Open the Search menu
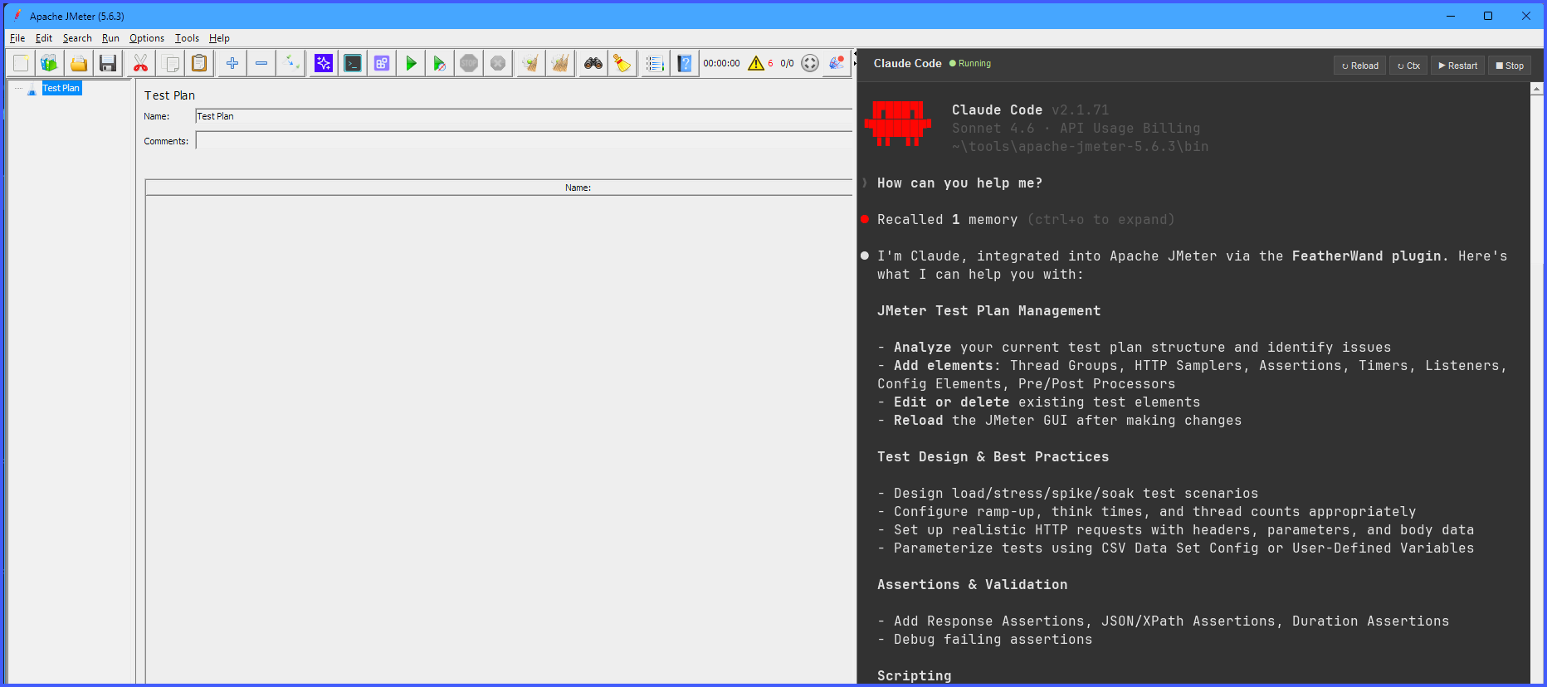The image size is (1547, 687). [x=77, y=38]
